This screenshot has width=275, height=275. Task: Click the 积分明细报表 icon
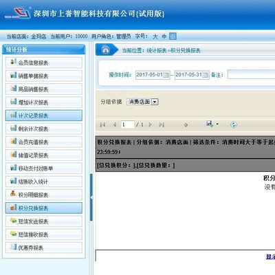point(13,194)
